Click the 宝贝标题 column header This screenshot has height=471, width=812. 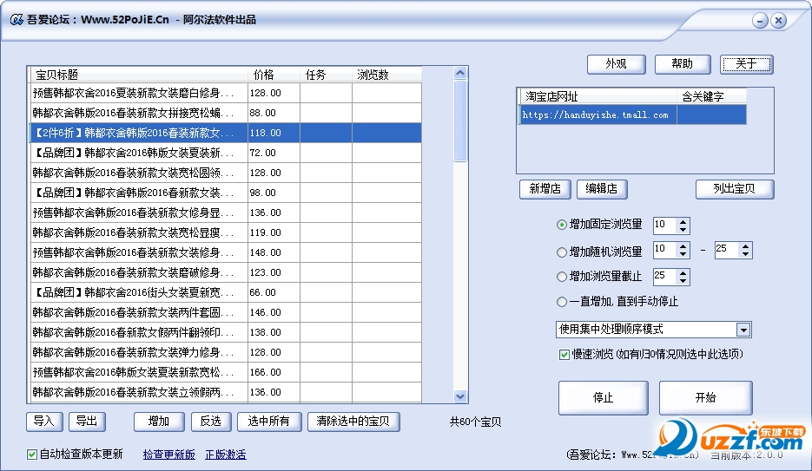tap(139, 75)
